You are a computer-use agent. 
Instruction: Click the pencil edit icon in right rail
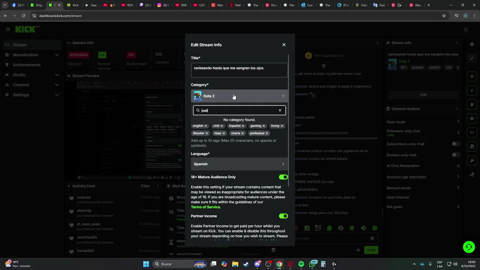coord(472,58)
